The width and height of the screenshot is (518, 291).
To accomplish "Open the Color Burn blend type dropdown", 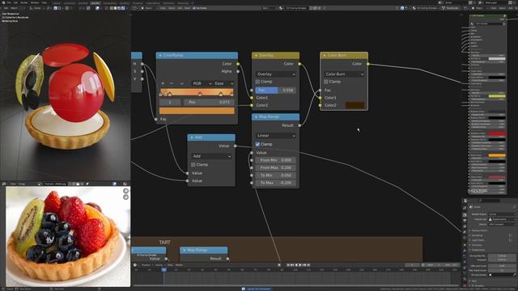I will point(344,74).
